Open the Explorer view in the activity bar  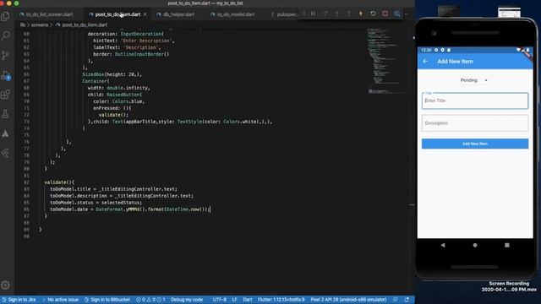6,16
